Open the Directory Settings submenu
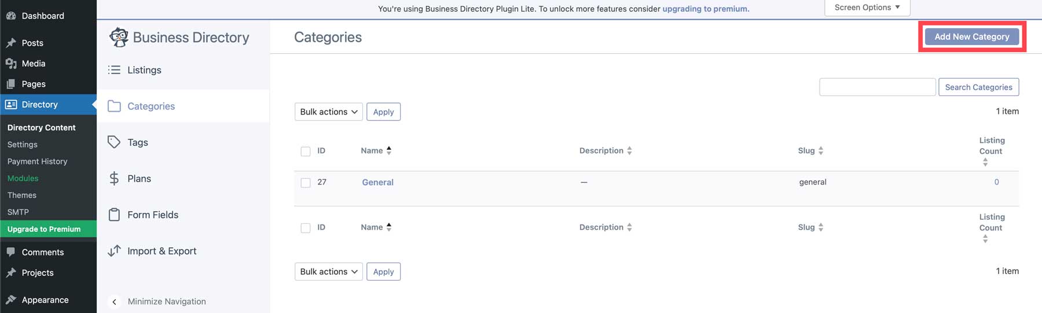This screenshot has width=1042, height=313. [x=23, y=145]
